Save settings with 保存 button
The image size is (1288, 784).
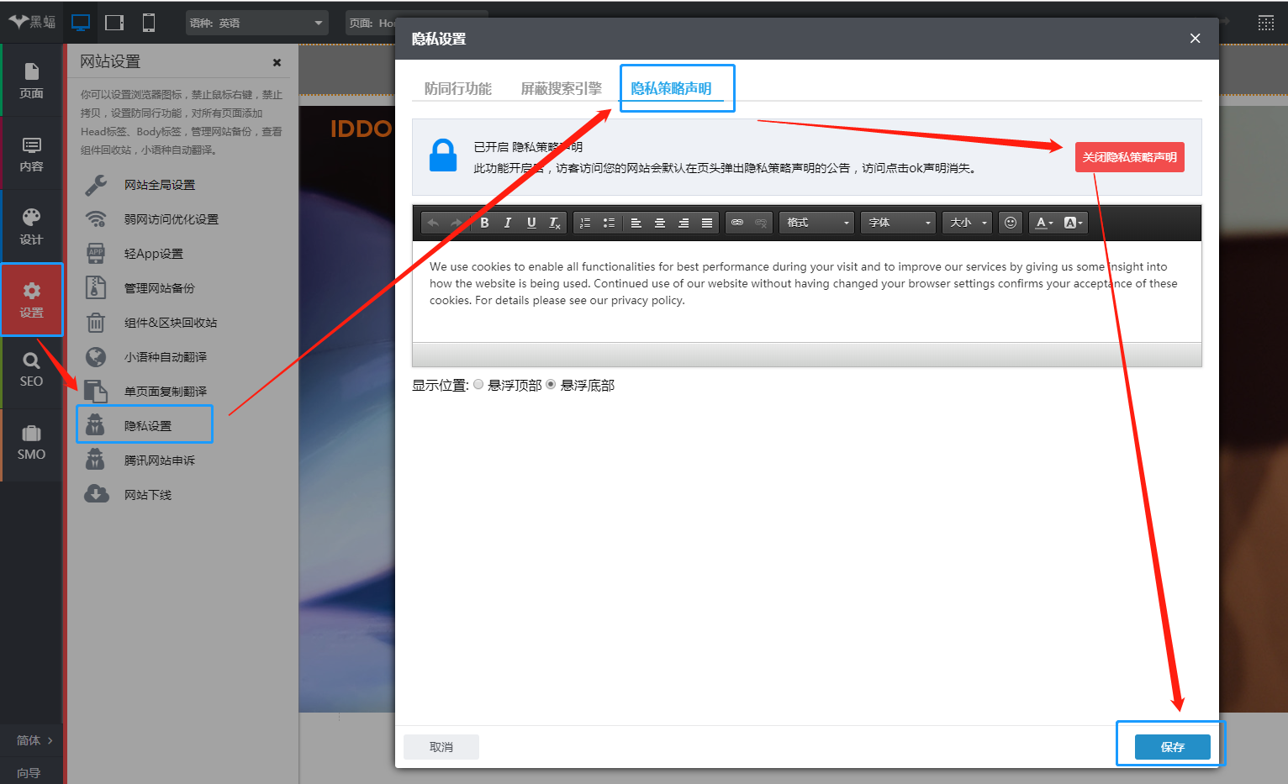tap(1173, 747)
